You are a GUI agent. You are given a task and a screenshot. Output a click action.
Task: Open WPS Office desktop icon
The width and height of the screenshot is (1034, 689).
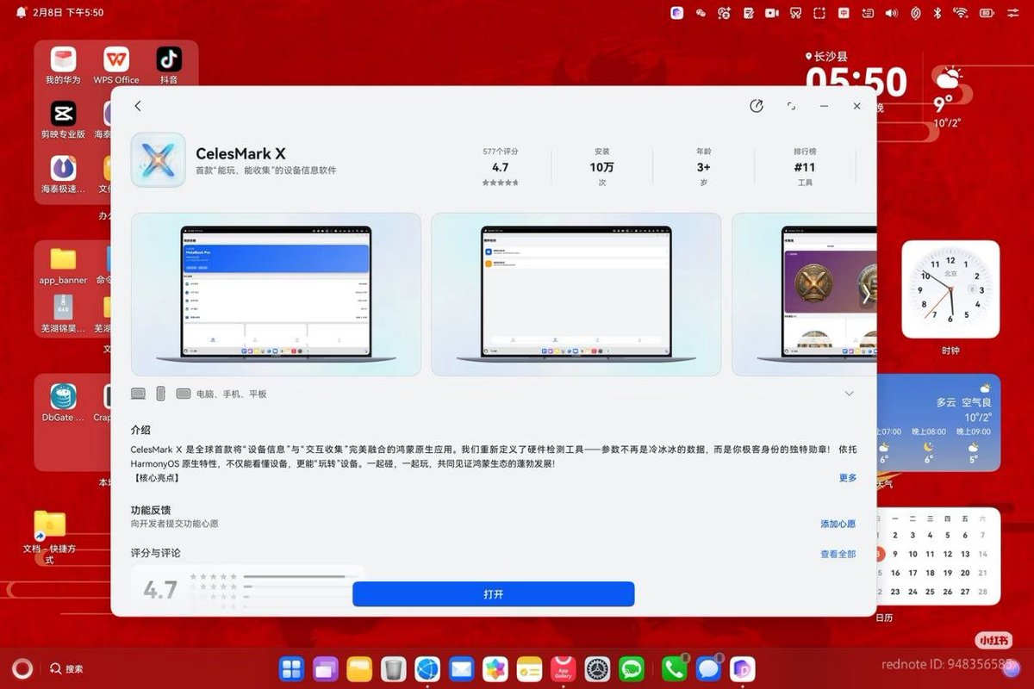click(x=116, y=65)
